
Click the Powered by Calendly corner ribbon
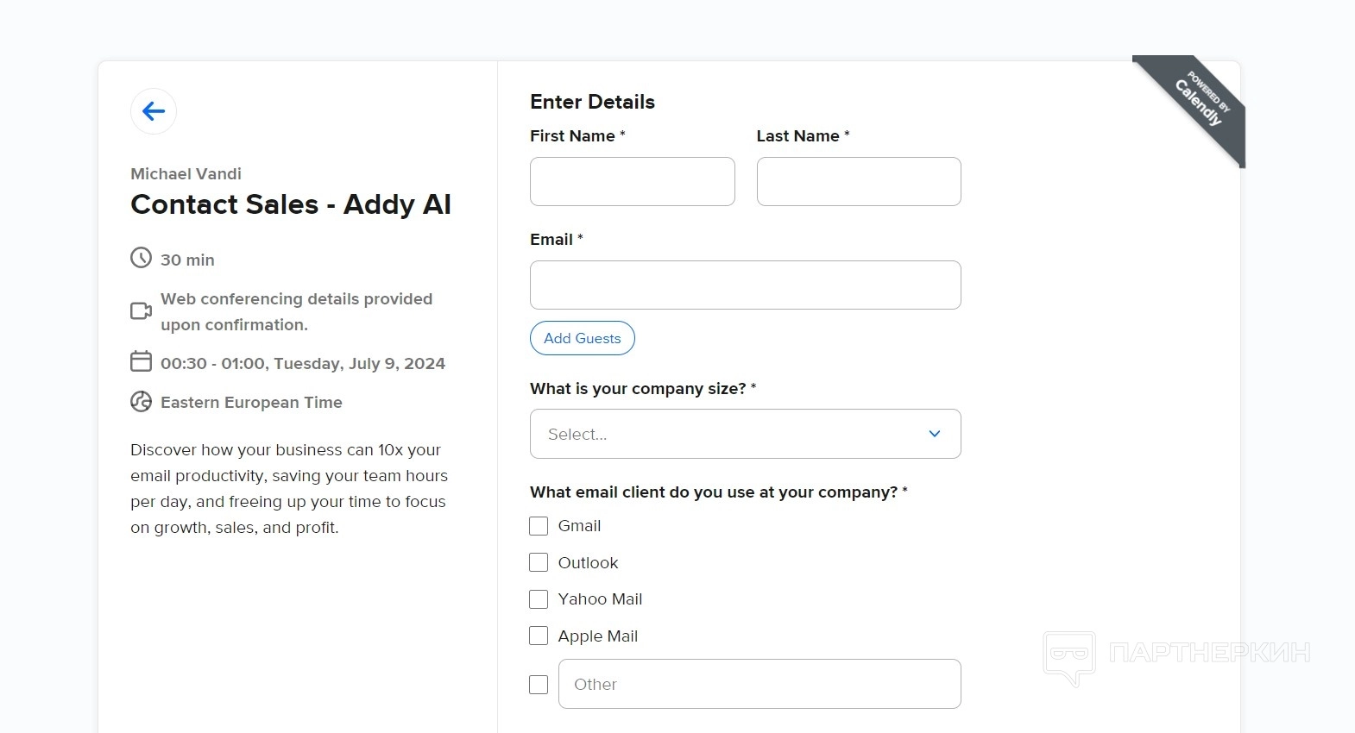click(1200, 102)
